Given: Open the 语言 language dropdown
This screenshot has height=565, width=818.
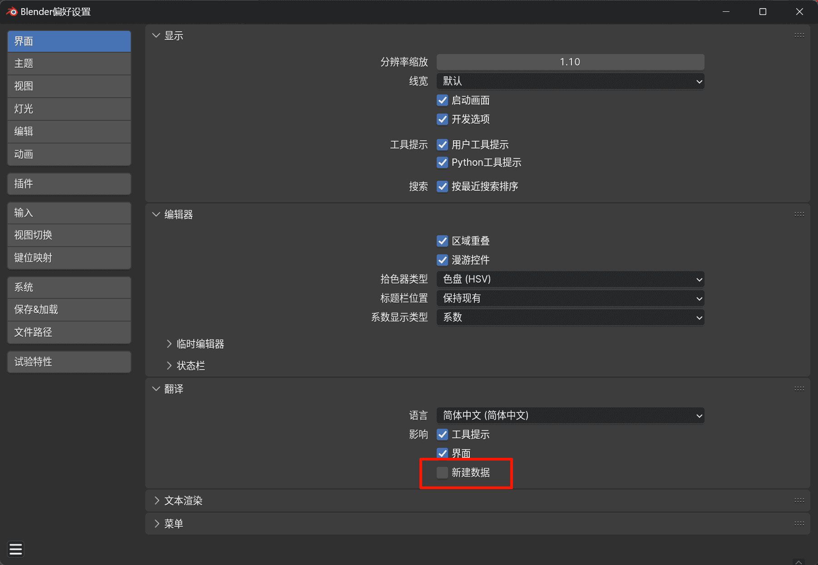Looking at the screenshot, I should point(570,416).
